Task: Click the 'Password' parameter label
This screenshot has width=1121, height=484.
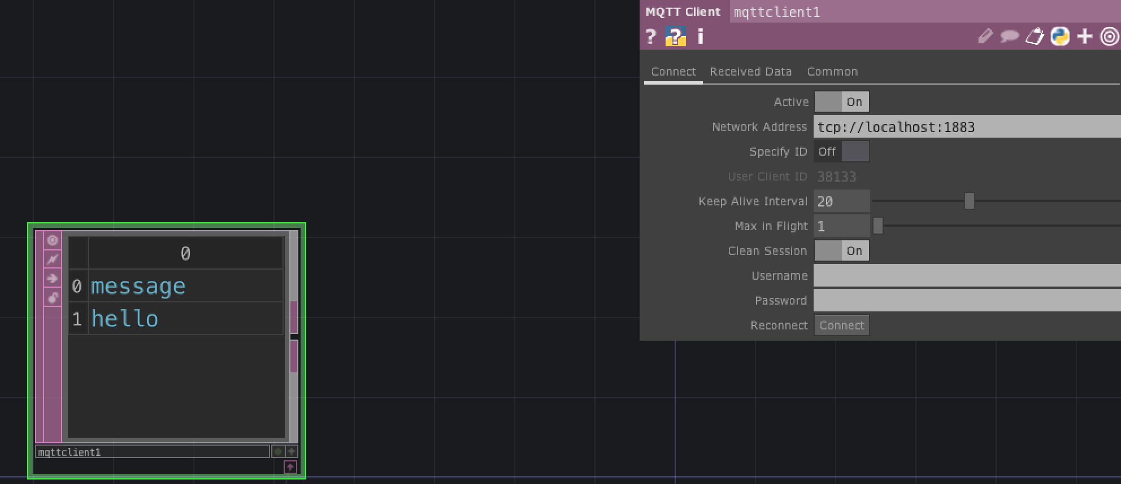Action: 780,301
